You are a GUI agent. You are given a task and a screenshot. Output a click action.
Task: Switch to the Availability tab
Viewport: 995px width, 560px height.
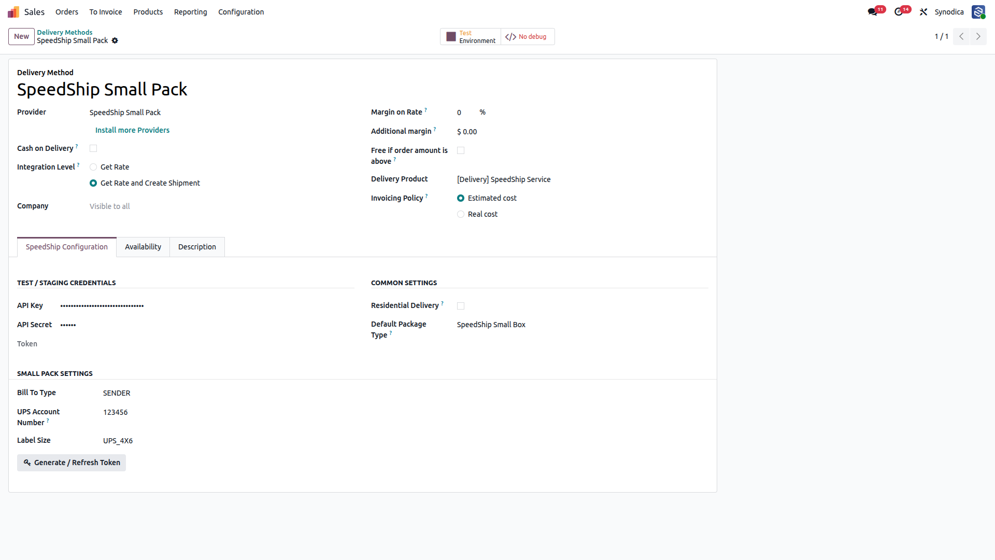pyautogui.click(x=143, y=247)
